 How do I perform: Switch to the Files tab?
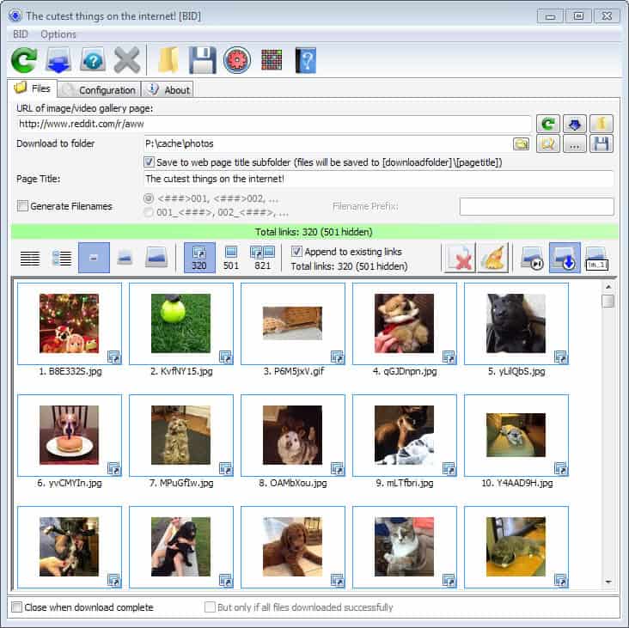point(34,88)
